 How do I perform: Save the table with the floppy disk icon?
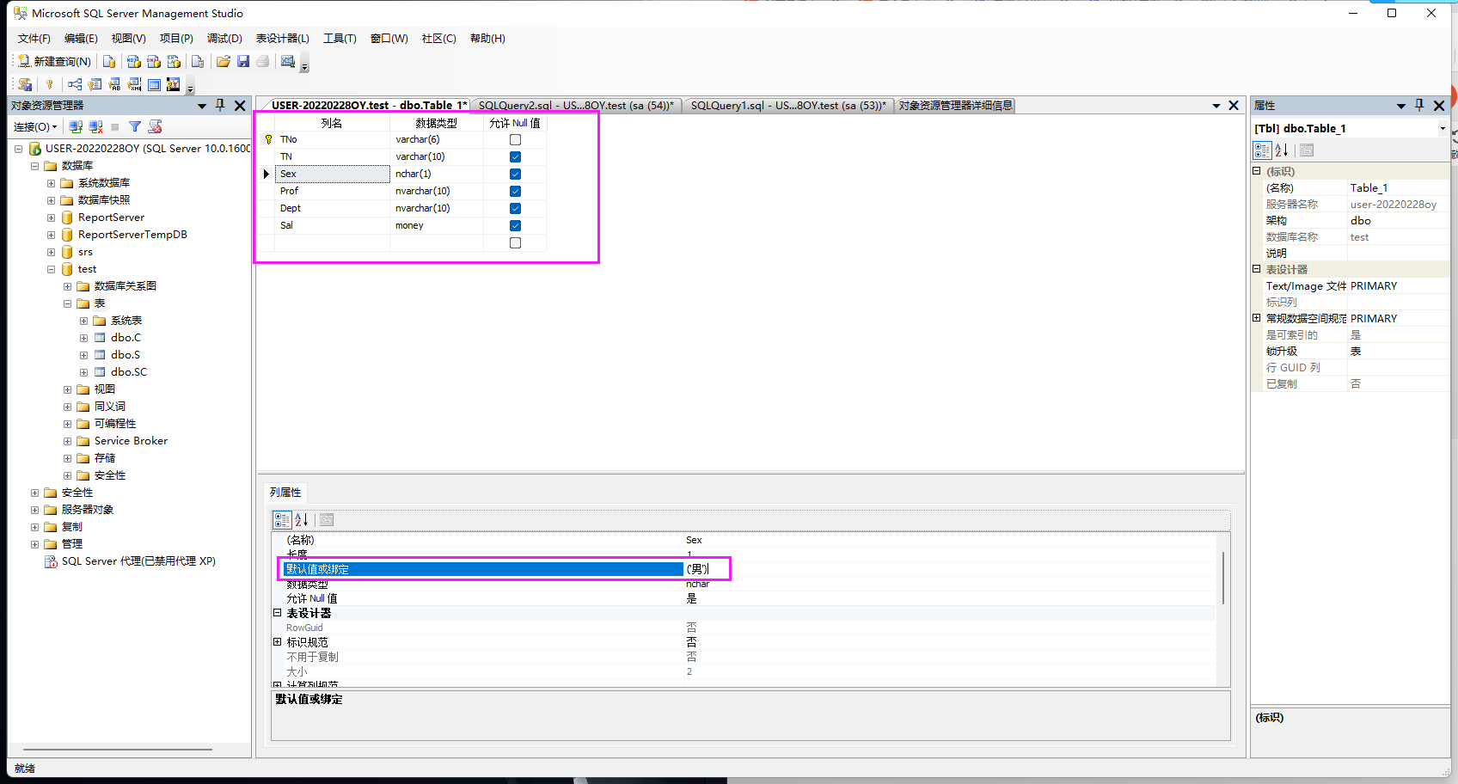pyautogui.click(x=243, y=61)
